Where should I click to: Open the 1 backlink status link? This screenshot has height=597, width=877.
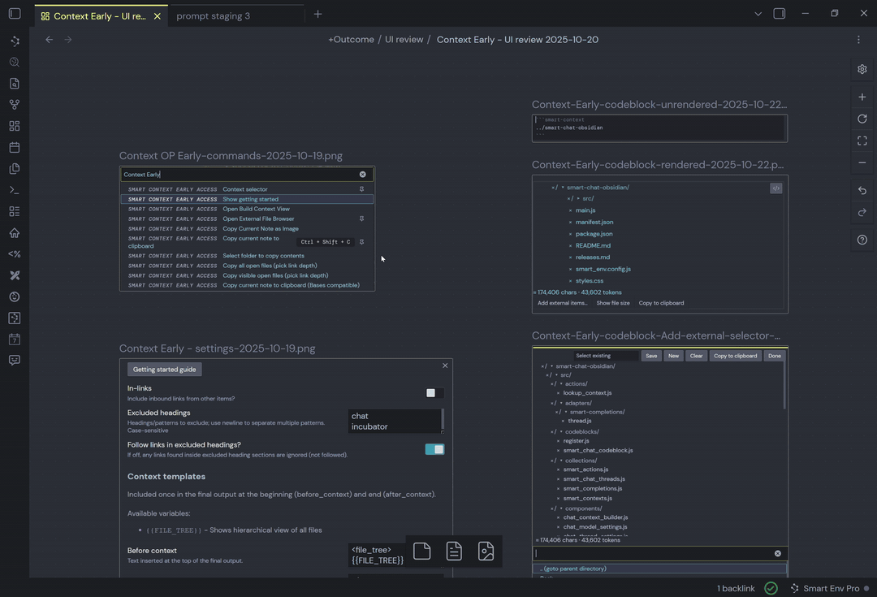pos(736,588)
